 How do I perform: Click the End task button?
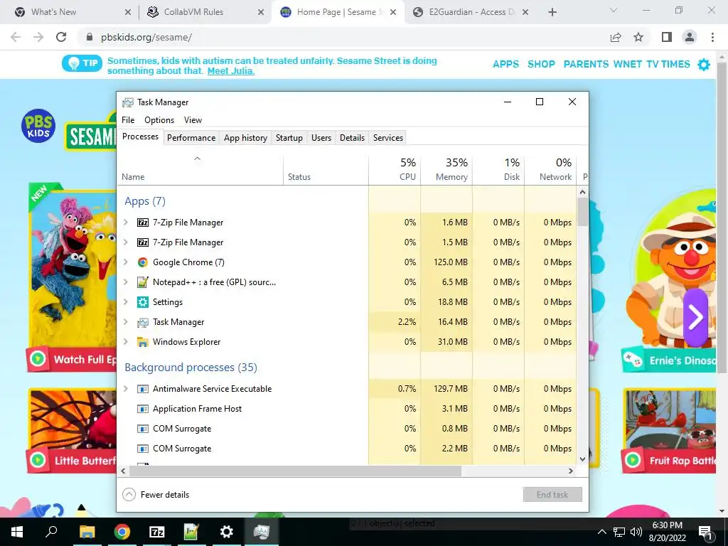tap(552, 495)
